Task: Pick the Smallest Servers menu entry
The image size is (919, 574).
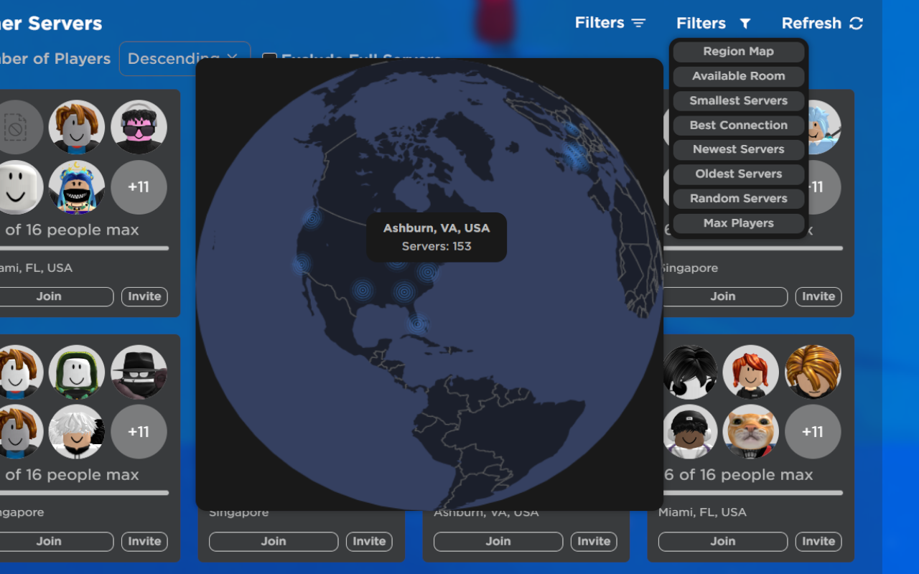Action: coord(739,100)
